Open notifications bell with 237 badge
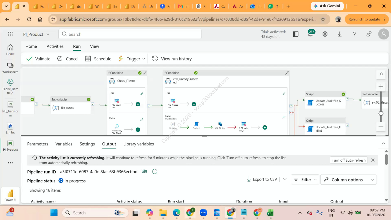The width and height of the screenshot is (391, 220). coord(310,34)
